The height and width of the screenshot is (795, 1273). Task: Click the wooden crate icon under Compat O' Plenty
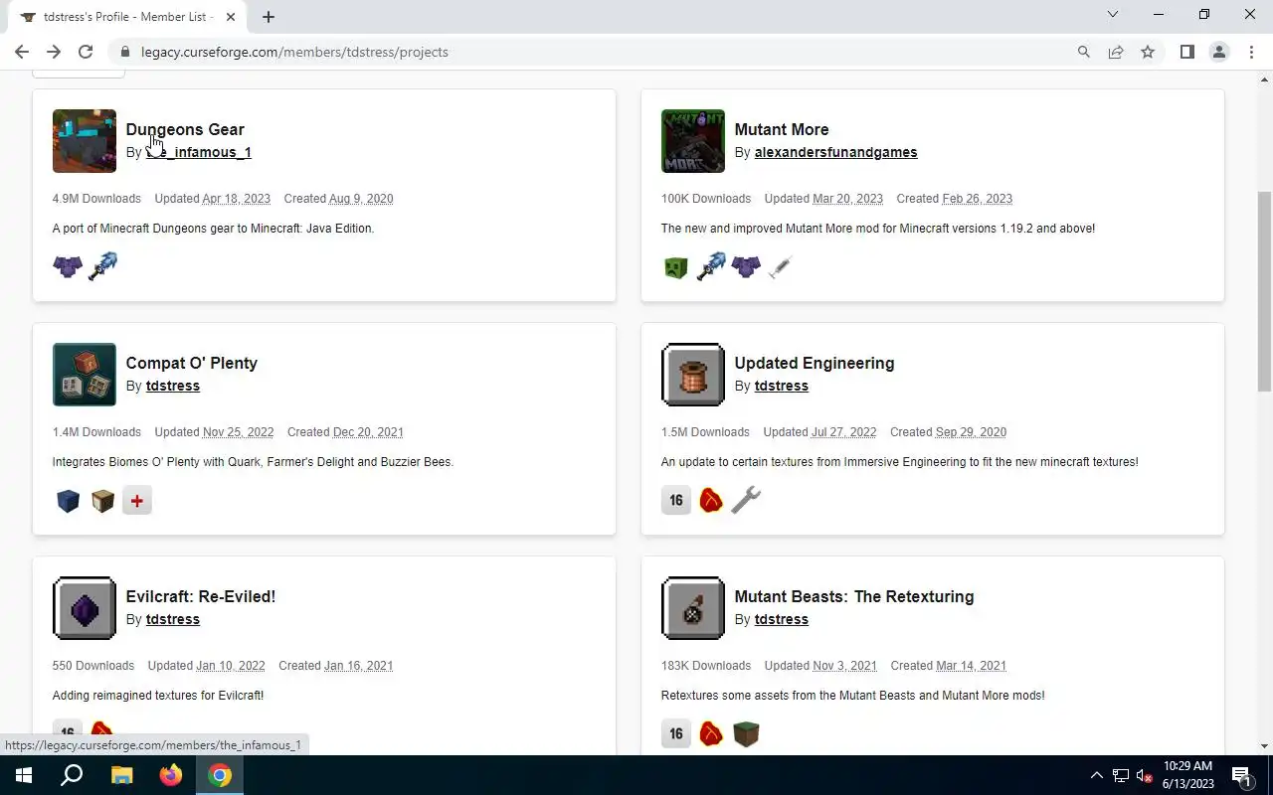point(102,500)
